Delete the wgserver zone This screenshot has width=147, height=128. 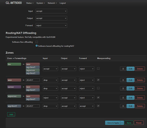tap(140, 98)
